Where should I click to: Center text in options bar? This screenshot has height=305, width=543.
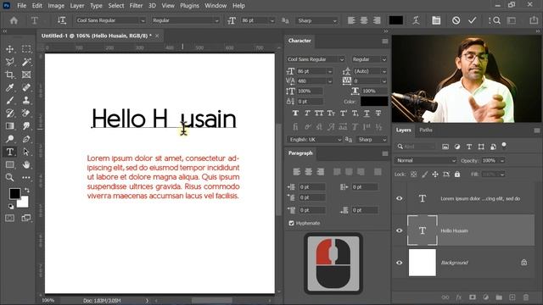pyautogui.click(x=364, y=20)
